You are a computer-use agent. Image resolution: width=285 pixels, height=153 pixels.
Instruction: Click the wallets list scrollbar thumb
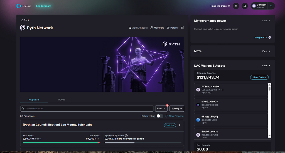pyautogui.click(x=269, y=89)
